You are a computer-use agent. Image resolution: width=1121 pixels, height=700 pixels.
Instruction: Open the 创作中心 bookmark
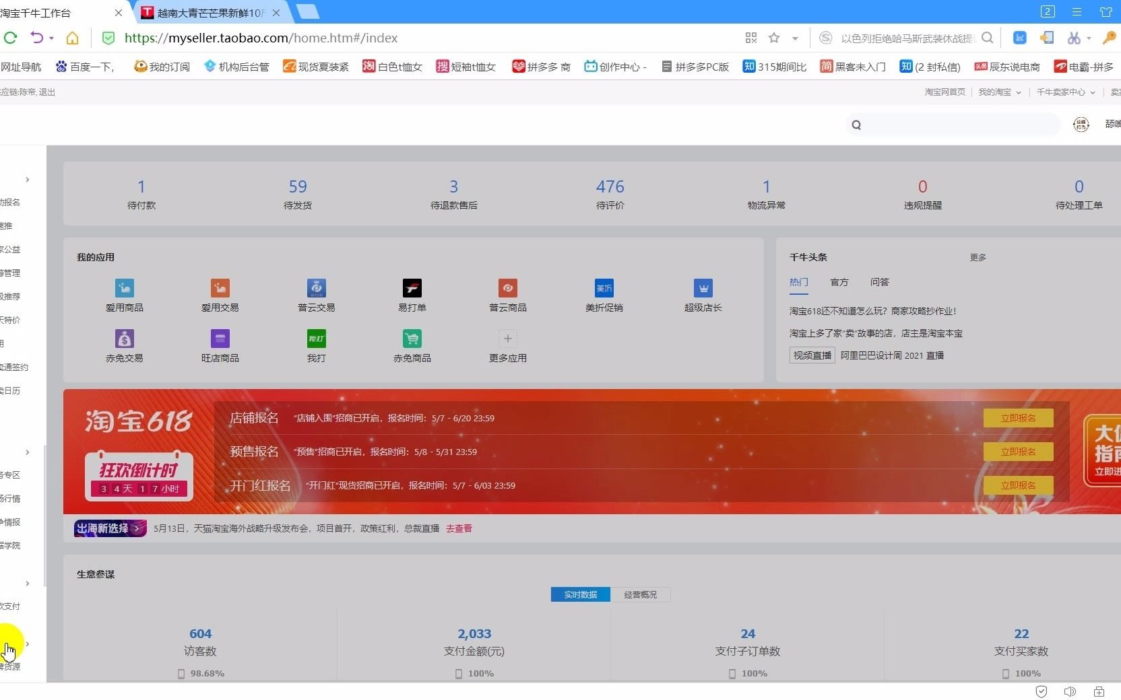tap(615, 67)
